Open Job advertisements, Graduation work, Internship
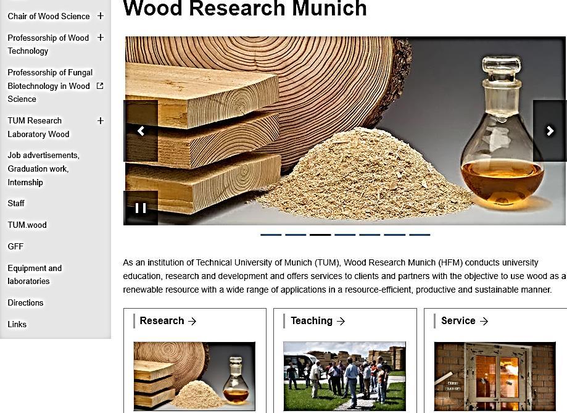The height and width of the screenshot is (413, 567). (43, 169)
